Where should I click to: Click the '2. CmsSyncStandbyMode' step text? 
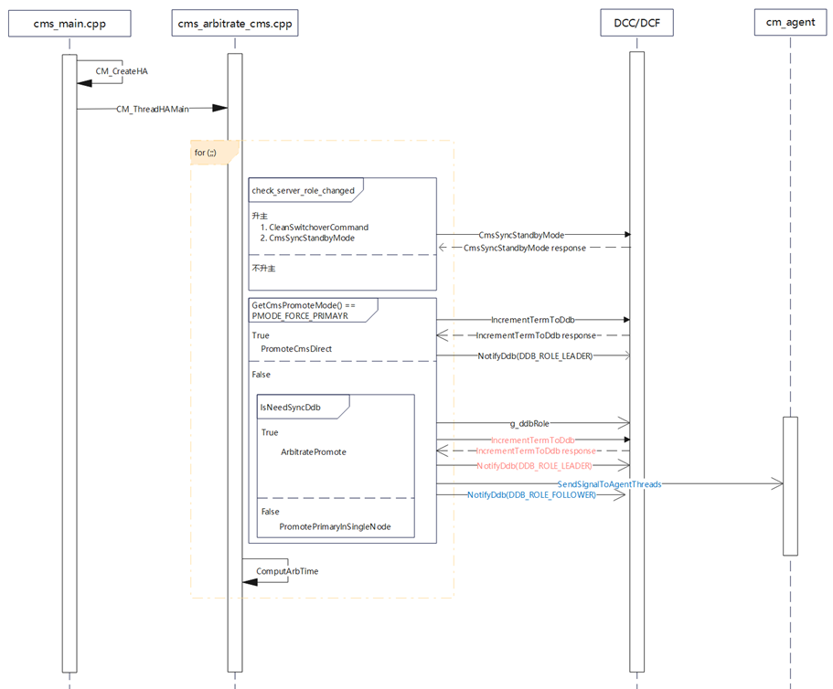tap(307, 238)
